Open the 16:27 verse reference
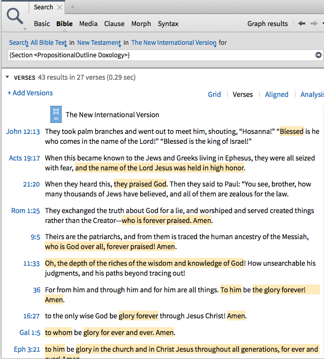 click(31, 316)
